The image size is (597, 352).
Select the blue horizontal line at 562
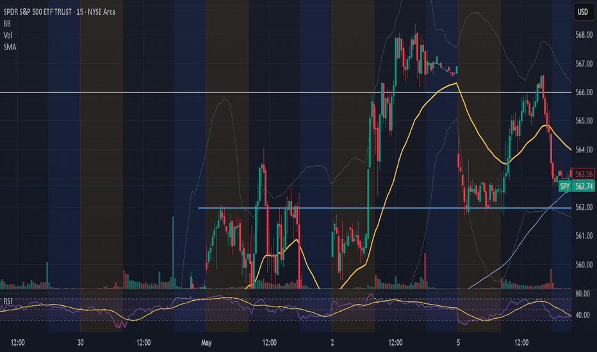click(384, 208)
